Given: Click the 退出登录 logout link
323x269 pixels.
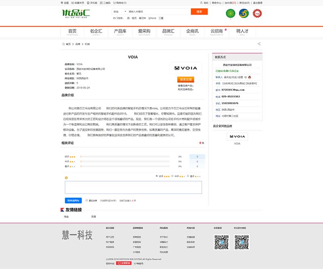Looking at the screenshot, I should [x=258, y=3].
